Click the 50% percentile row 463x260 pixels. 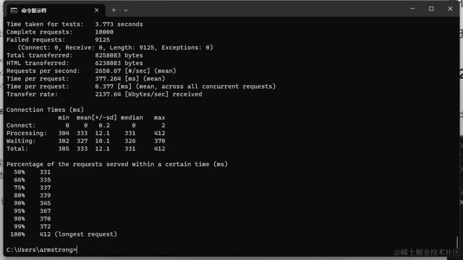(x=32, y=172)
